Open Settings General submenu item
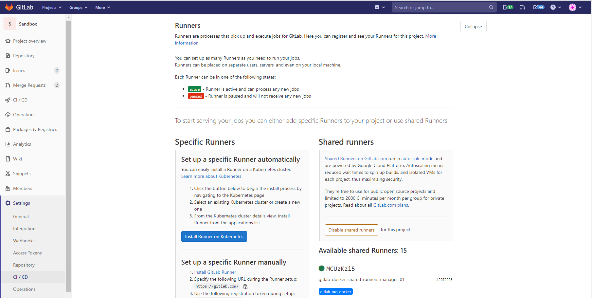The width and height of the screenshot is (592, 298). click(x=21, y=216)
